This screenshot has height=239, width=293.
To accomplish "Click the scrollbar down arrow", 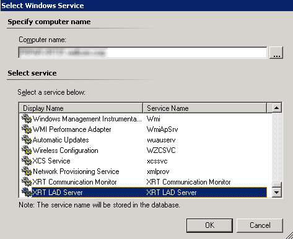I will [277, 193].
